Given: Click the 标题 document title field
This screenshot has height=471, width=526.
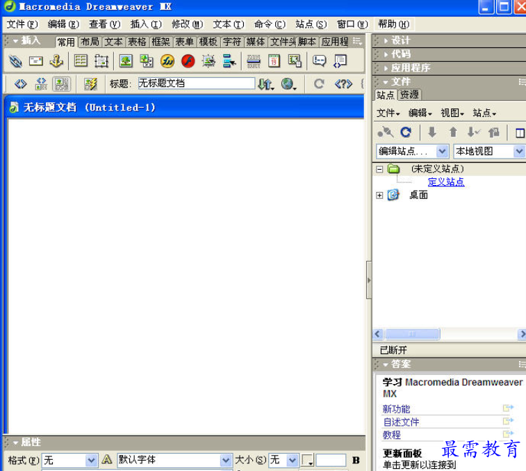Looking at the screenshot, I should pyautogui.click(x=196, y=83).
